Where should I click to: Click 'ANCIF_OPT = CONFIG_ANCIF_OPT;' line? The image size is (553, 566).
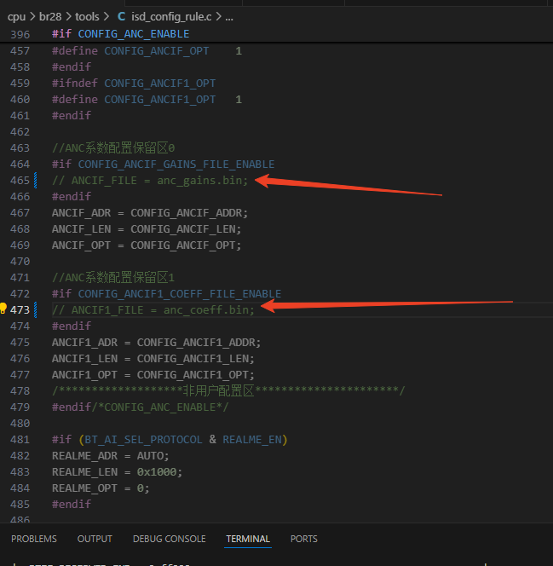147,245
